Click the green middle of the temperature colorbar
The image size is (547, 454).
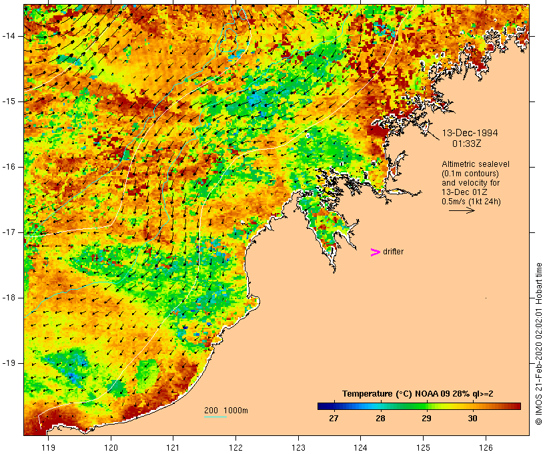point(420,406)
